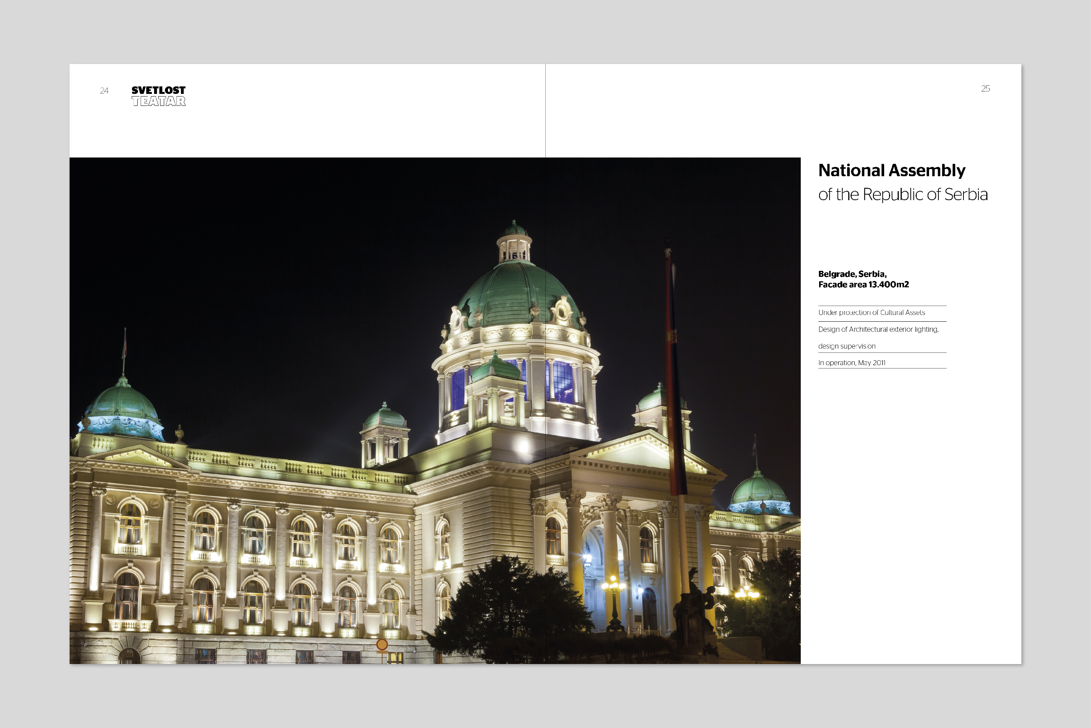Viewport: 1091px width, 728px height.
Task: Click the blue illuminated windows under the main dome
Action: (563, 382)
